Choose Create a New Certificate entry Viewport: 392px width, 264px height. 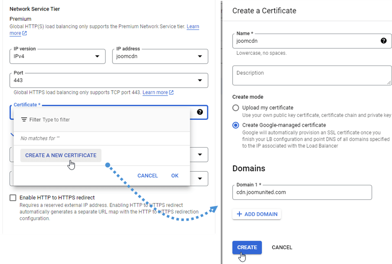(61, 156)
